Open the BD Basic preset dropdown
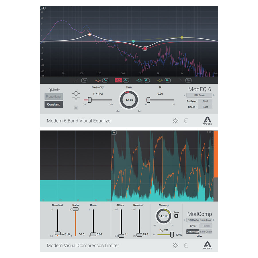Image resolution: width=258 pixels, height=258 pixels. (199, 95)
